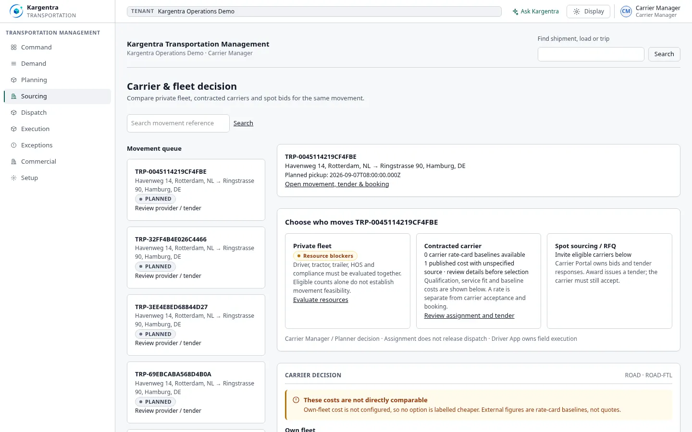Focus the Search movement reference input
This screenshot has height=432, width=692.
pos(178,123)
